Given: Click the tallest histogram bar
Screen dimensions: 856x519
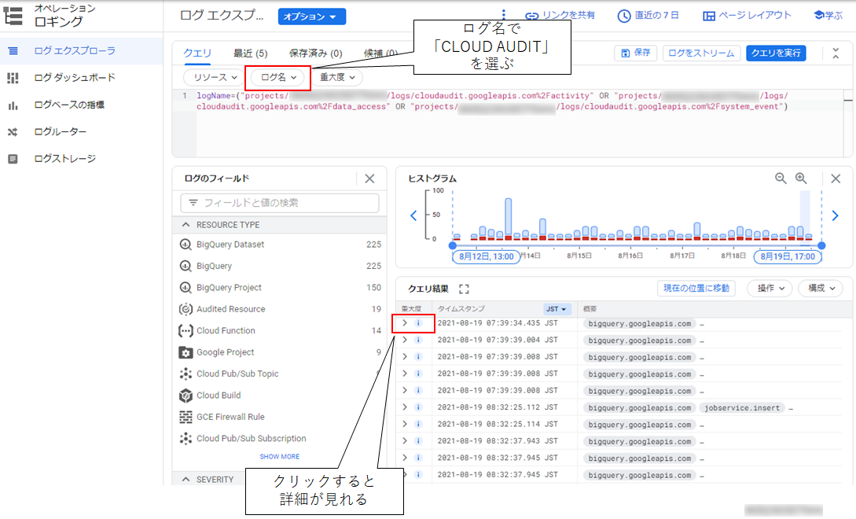Looking at the screenshot, I should click(509, 219).
